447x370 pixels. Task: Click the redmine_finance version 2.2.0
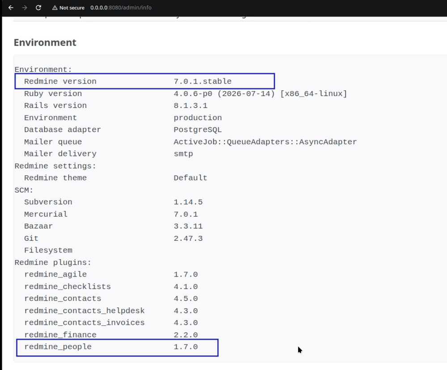click(x=186, y=335)
